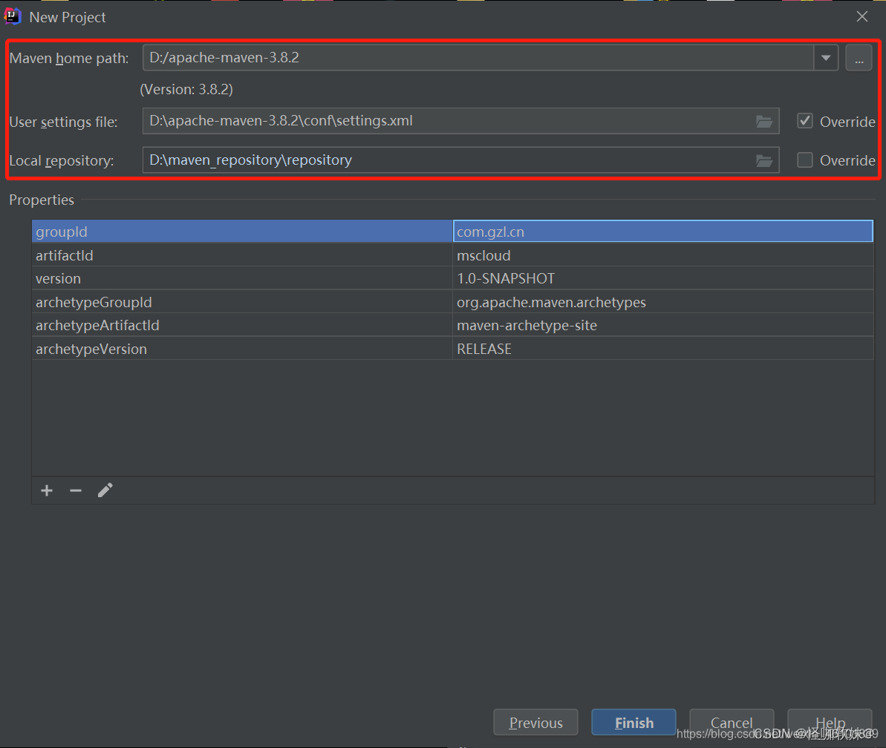Click folder icon in Local repository field
The width and height of the screenshot is (886, 748).
pos(764,160)
